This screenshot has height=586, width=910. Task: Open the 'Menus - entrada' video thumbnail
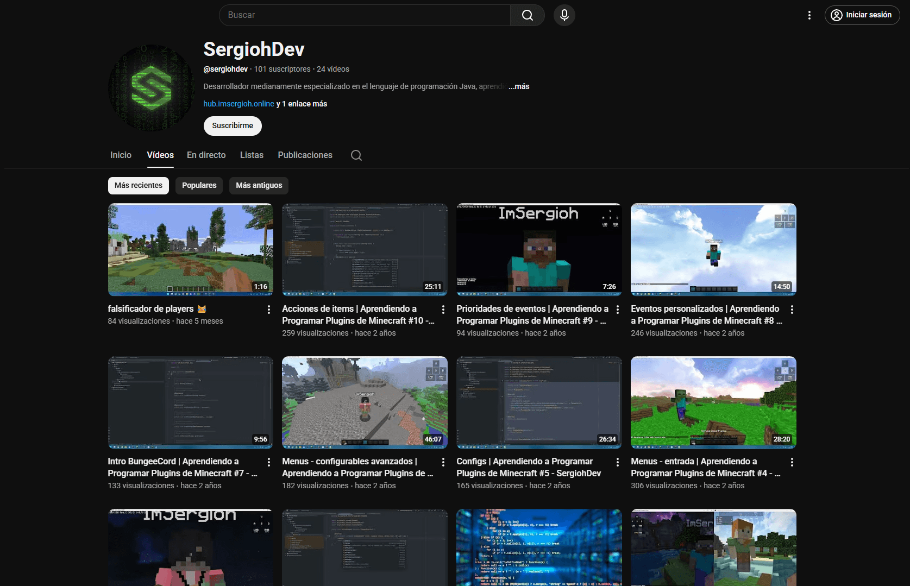tap(713, 402)
